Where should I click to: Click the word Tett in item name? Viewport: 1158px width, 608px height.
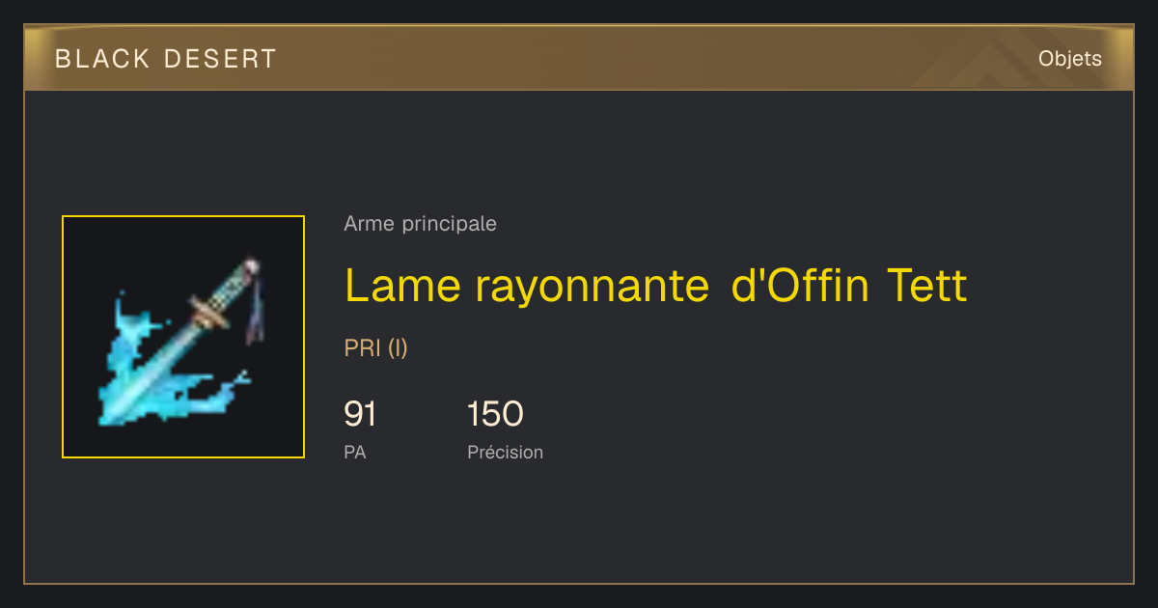pos(927,285)
